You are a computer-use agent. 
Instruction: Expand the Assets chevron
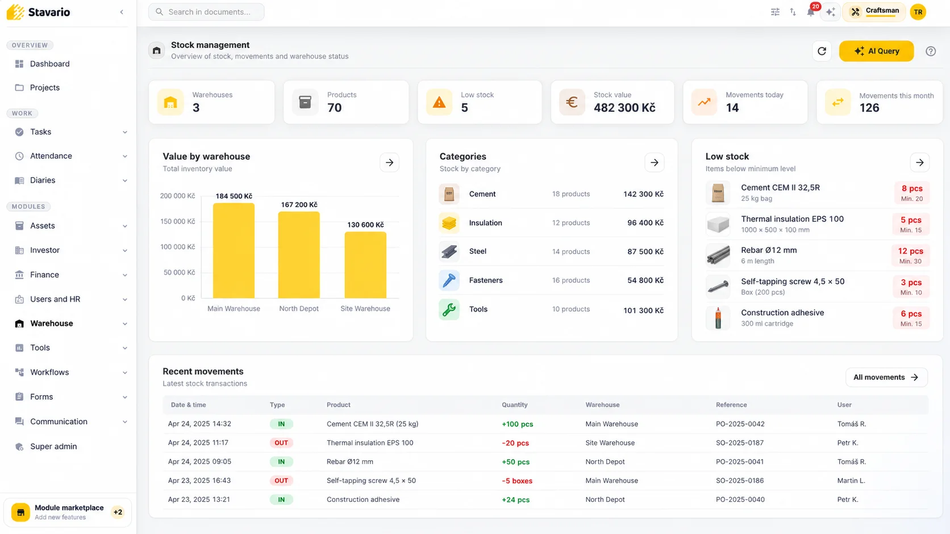[124, 226]
